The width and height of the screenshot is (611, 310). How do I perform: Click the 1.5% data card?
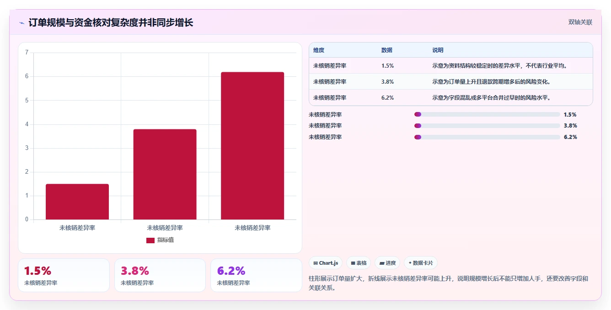tap(64, 275)
